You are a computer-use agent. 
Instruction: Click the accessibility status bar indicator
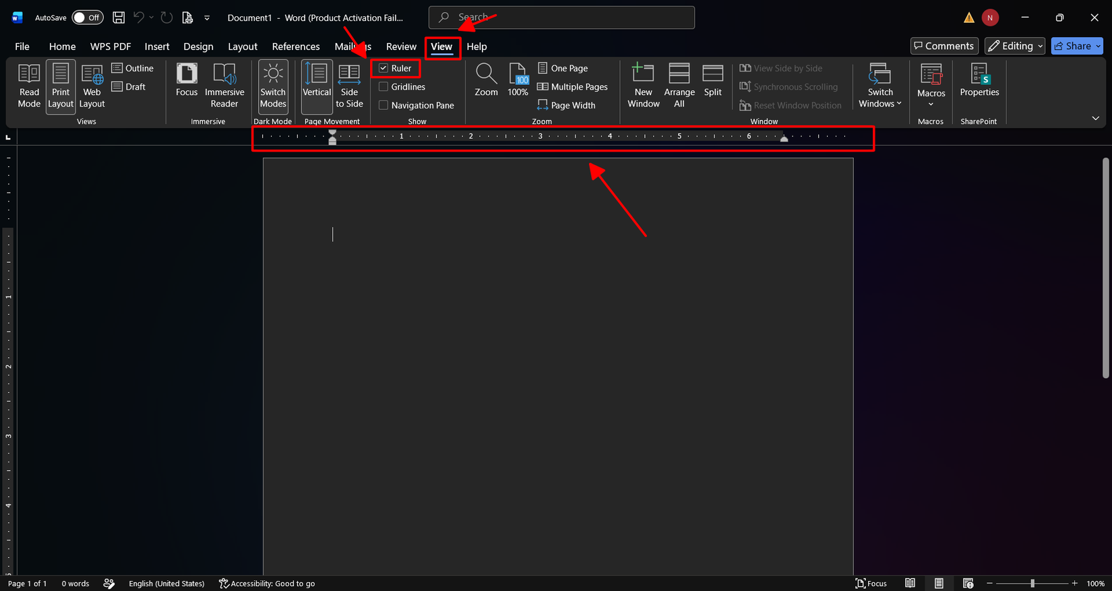coord(267,584)
